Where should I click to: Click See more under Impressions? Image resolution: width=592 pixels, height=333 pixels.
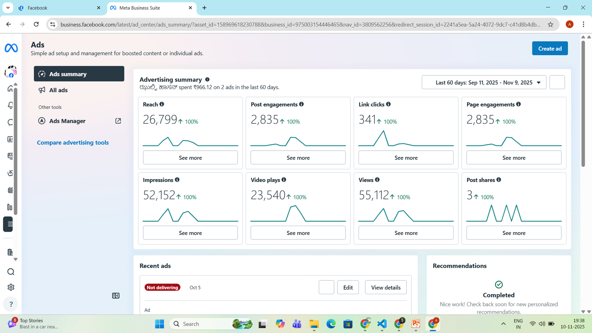click(190, 233)
